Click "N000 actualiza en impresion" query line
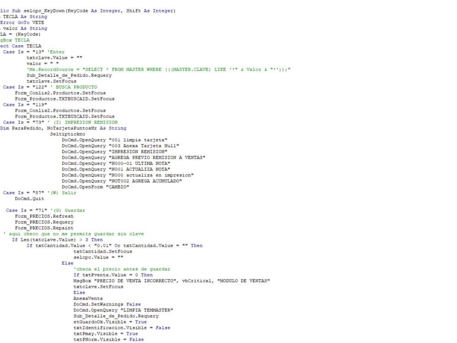The width and height of the screenshot is (457, 343). coord(128,175)
